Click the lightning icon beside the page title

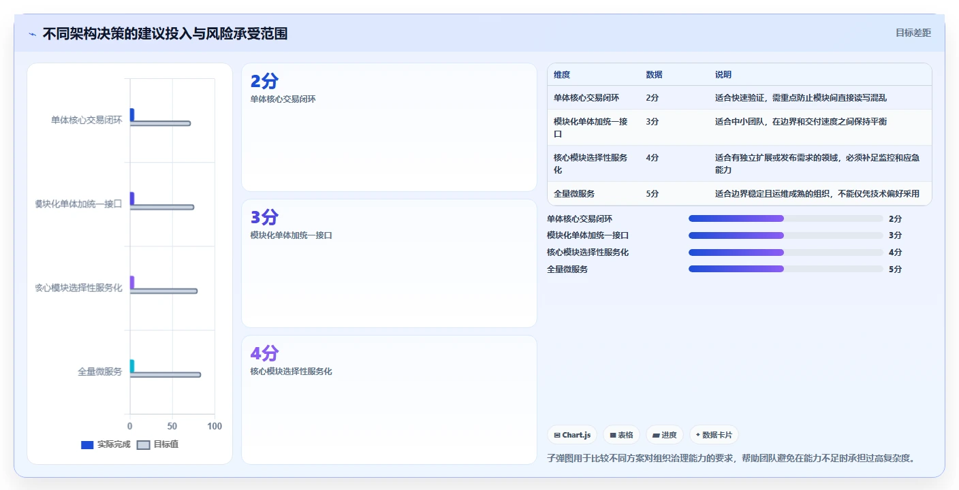[x=32, y=34]
